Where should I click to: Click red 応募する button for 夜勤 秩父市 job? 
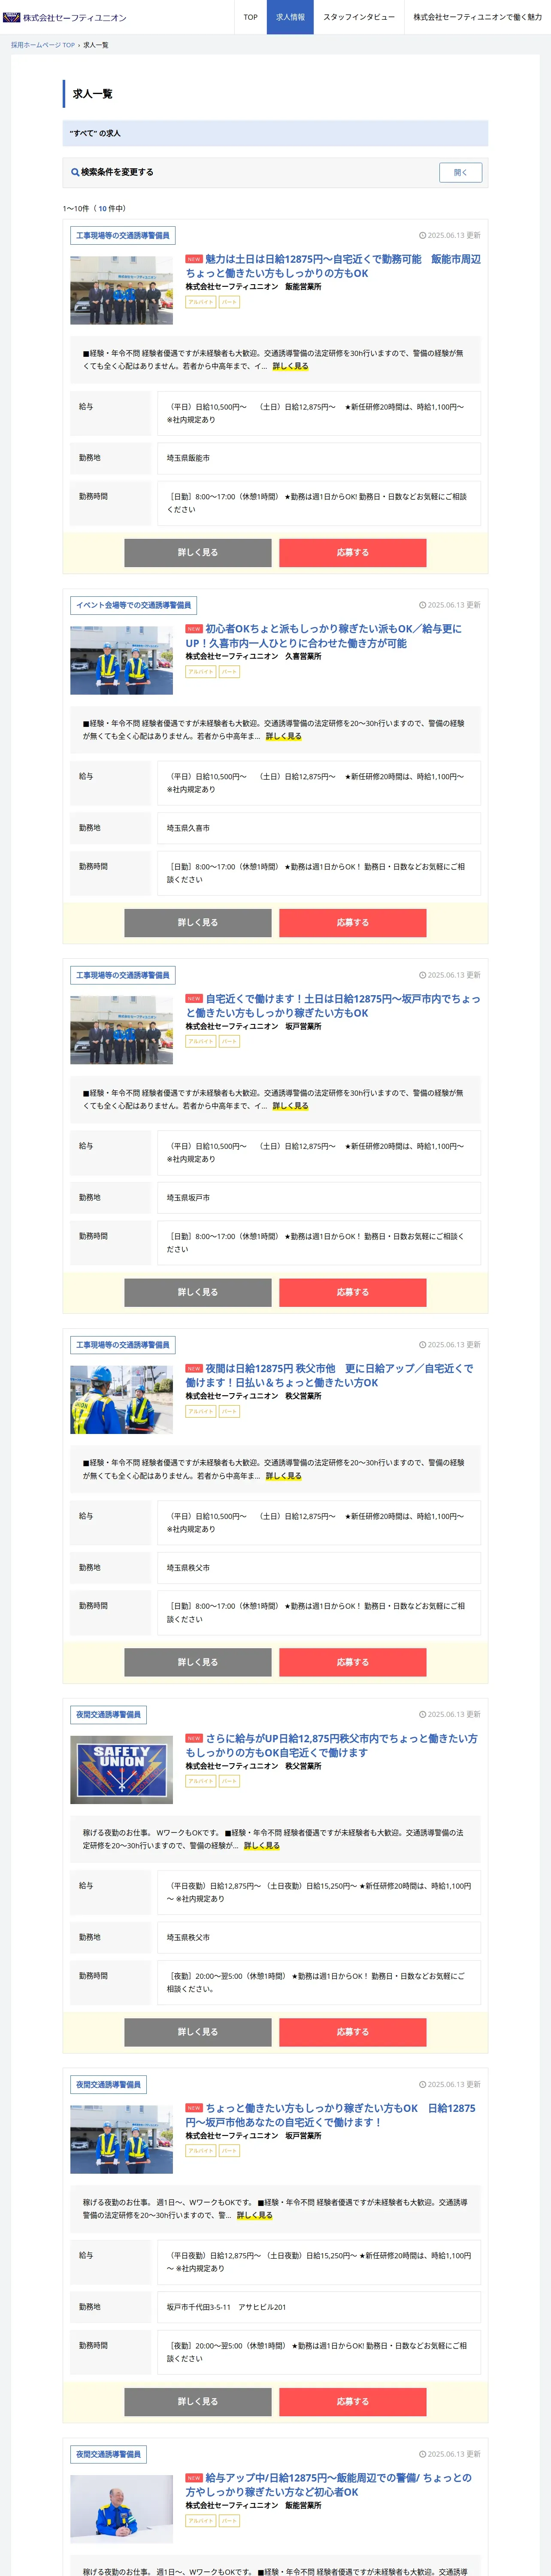pyautogui.click(x=353, y=2032)
